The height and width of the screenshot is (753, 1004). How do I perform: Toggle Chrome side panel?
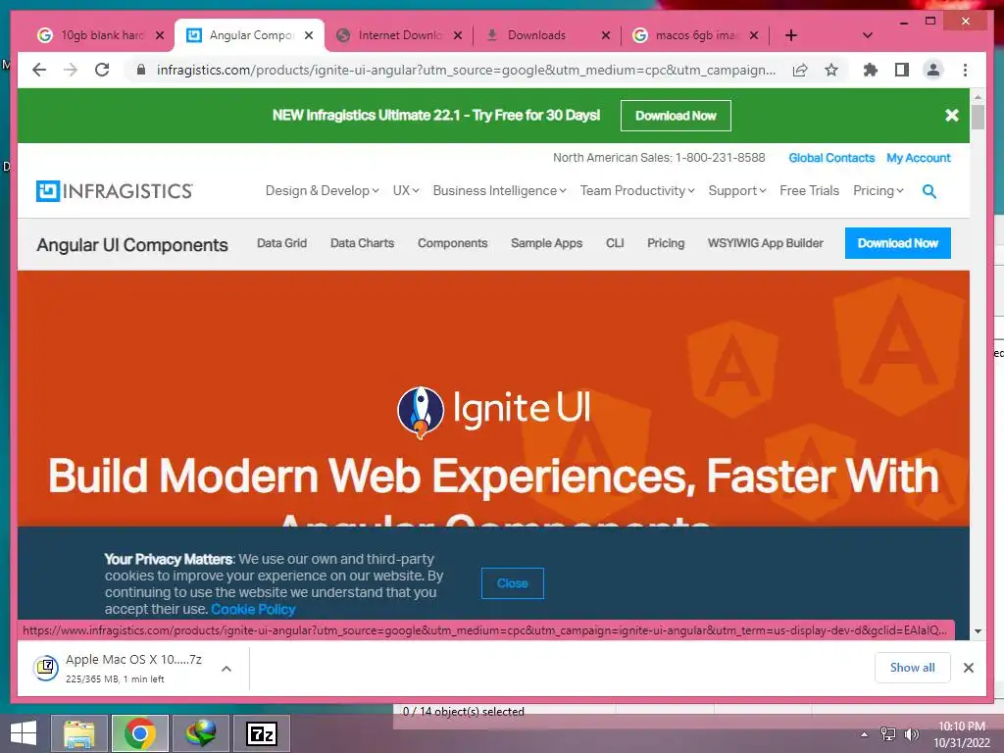point(902,70)
